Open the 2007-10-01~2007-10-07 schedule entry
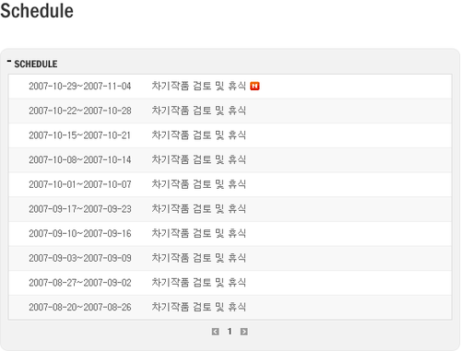Image resolution: width=461 pixels, height=351 pixels. pos(230,184)
